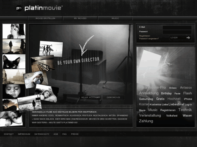This screenshot has width=197, height=147.
Task: Focus the E-Mail input field
Action: tap(177, 28)
